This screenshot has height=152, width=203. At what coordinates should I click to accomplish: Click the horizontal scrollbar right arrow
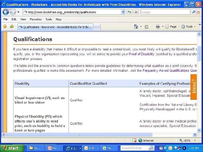195,135
